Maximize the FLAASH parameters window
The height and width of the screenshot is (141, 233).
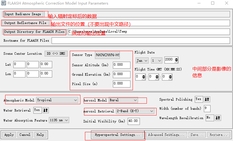click(213, 3)
